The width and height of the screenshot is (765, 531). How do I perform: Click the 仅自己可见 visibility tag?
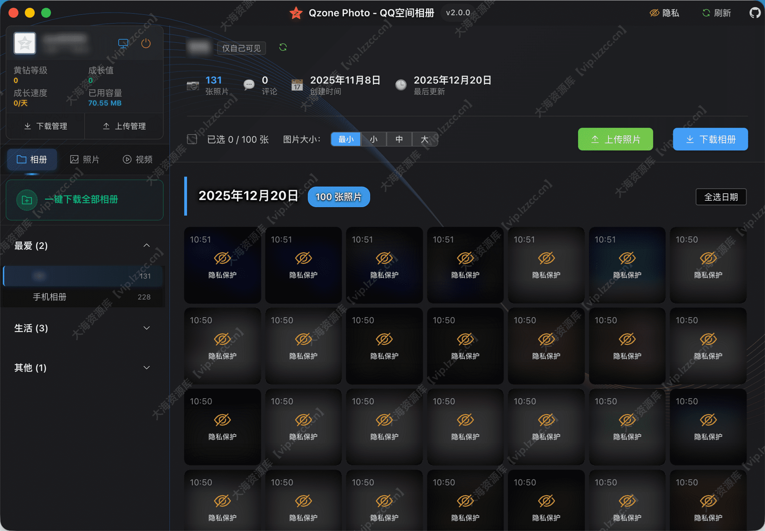[x=242, y=48]
